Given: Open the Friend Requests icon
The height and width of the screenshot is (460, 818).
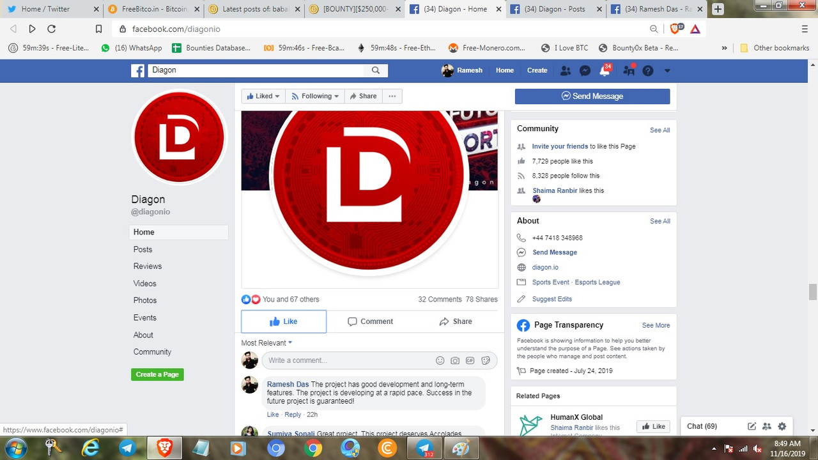Looking at the screenshot, I should point(565,70).
